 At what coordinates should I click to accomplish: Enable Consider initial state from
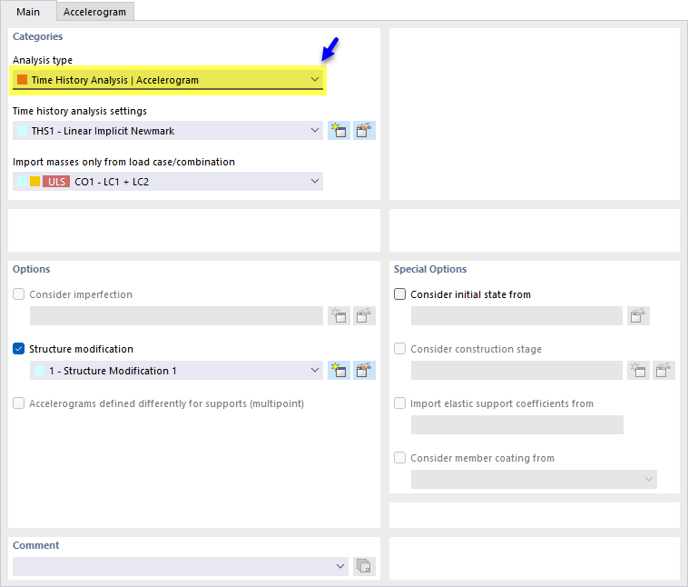399,293
